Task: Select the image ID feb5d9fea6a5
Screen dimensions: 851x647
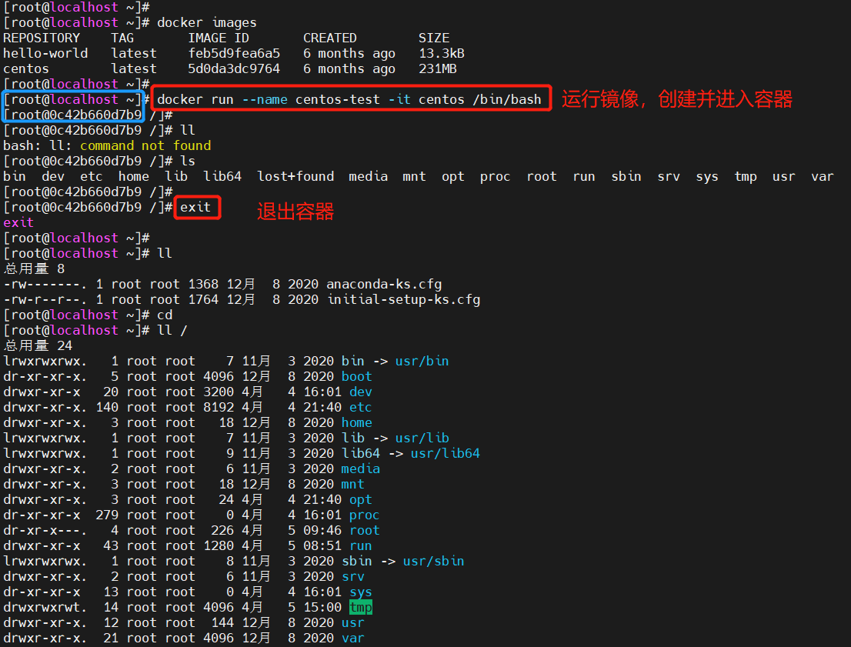Action: pyautogui.click(x=234, y=53)
